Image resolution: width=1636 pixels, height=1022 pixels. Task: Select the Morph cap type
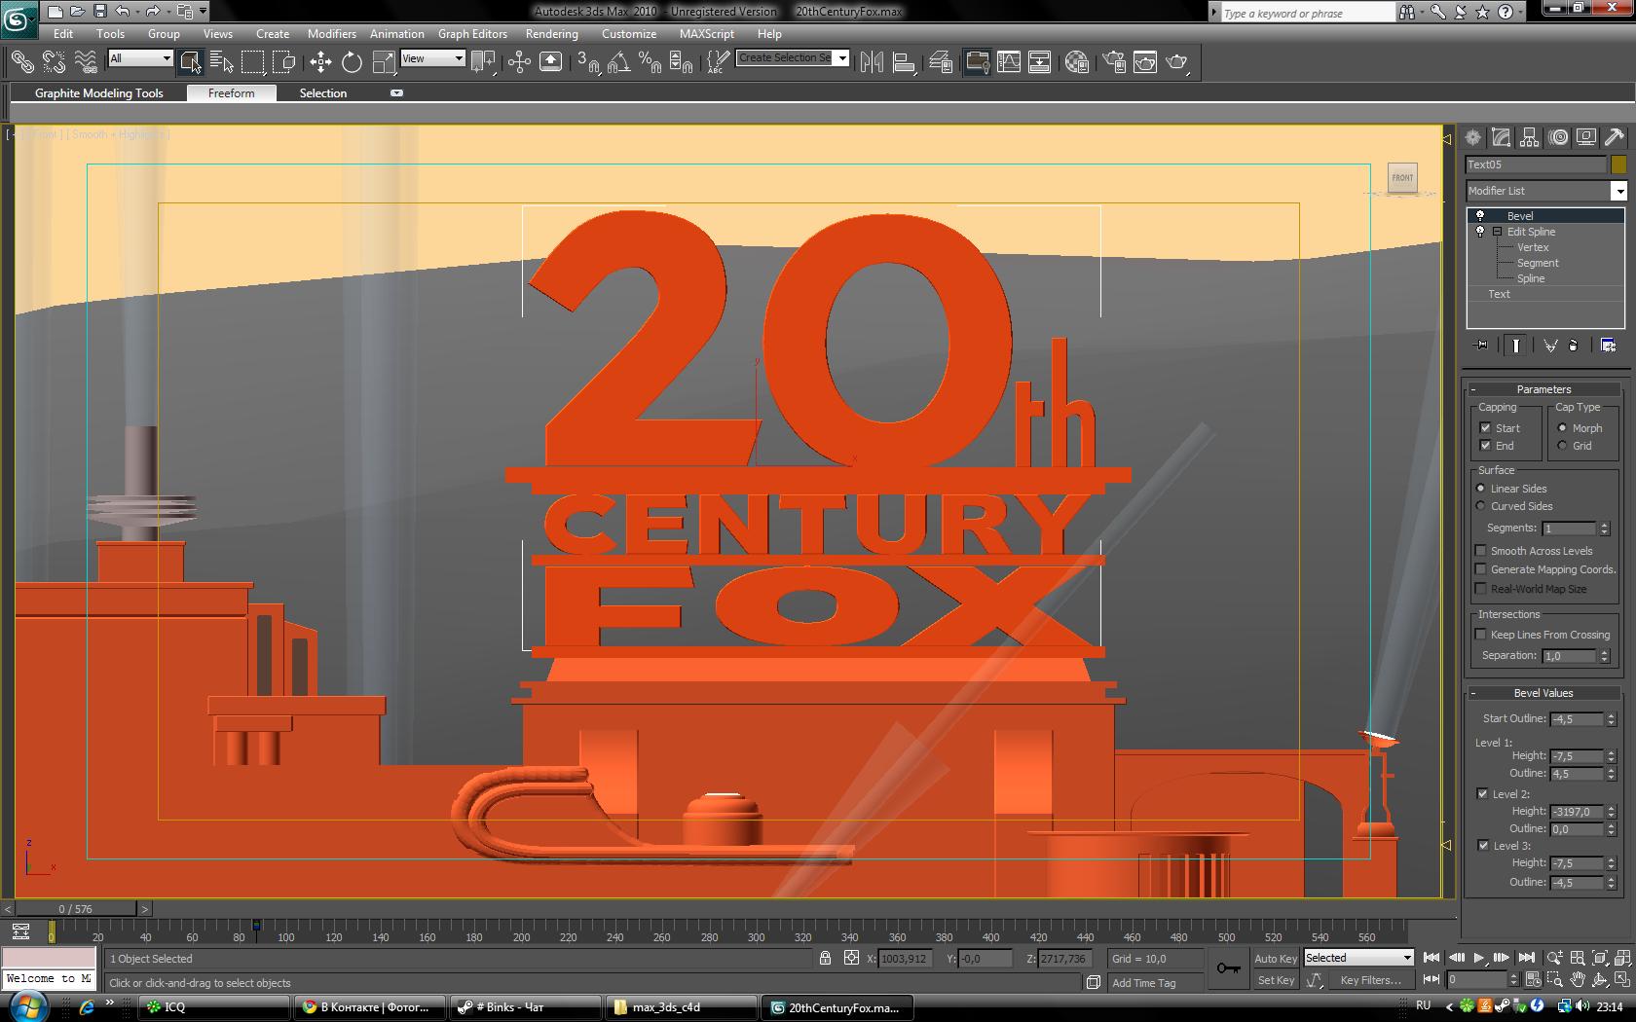coord(1562,428)
